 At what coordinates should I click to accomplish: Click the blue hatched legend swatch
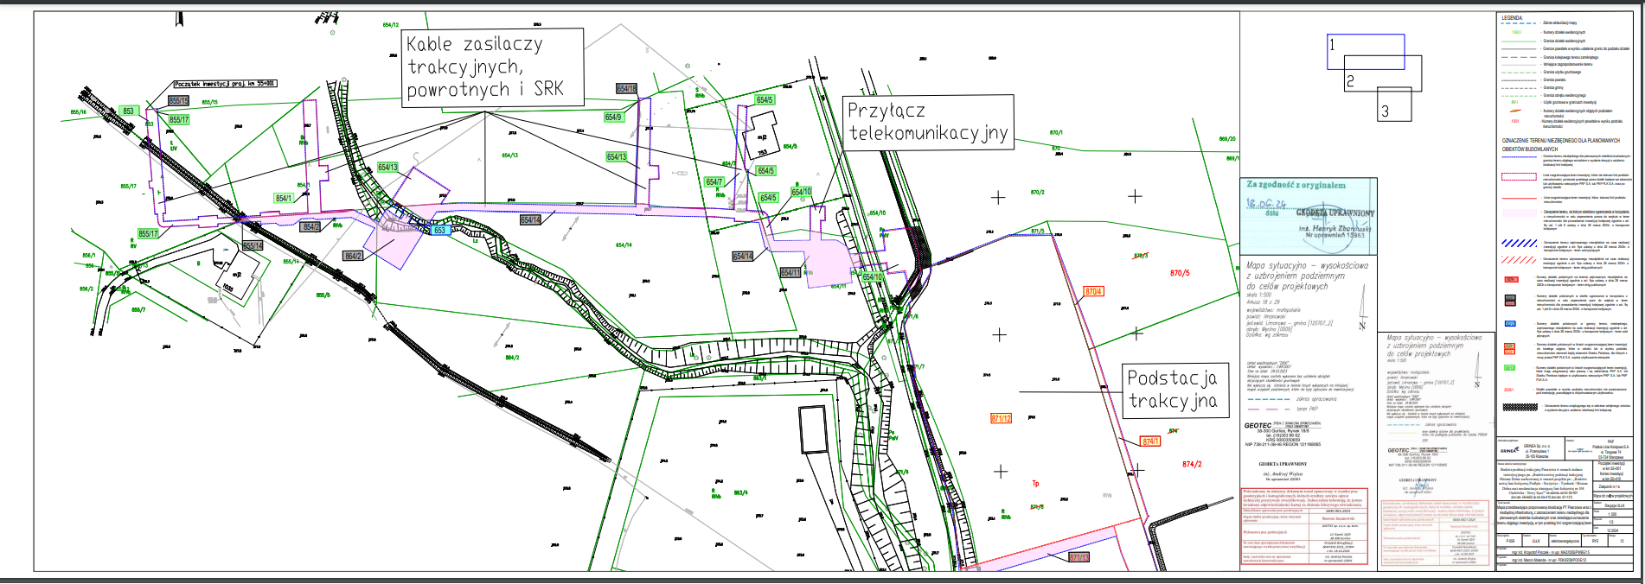tap(1518, 244)
